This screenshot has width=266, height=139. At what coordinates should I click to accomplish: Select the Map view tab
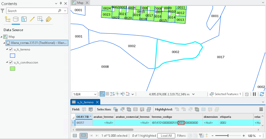click(80, 3)
